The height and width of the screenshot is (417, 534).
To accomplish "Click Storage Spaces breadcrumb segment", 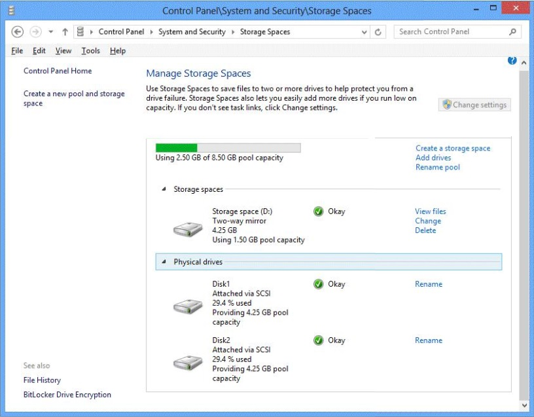I will click(265, 31).
